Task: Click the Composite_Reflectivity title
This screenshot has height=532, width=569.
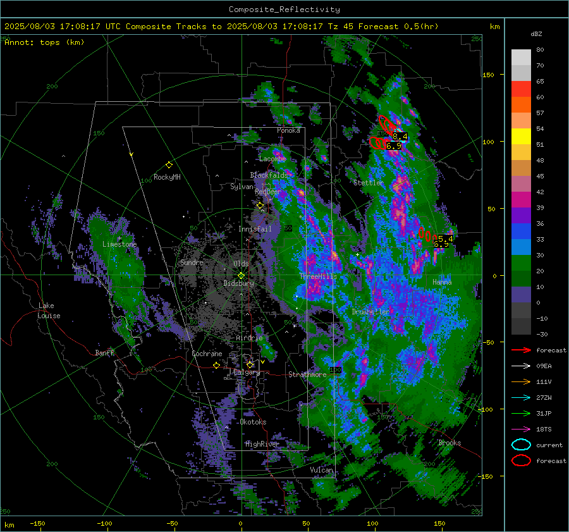Action: point(284,9)
